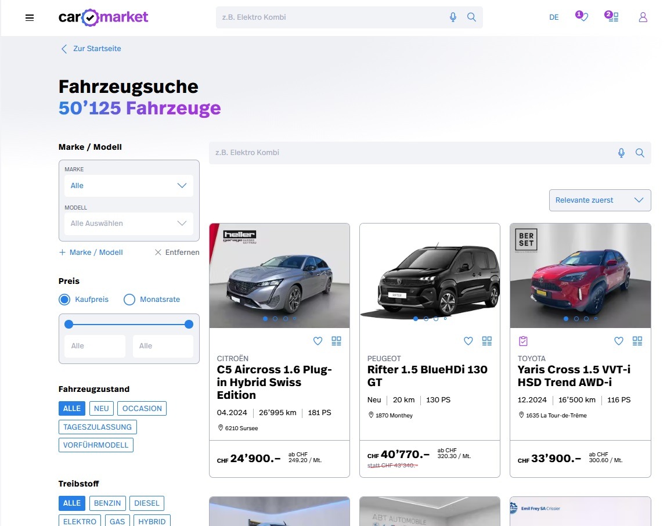
Task: Switch language via DE menu
Action: tap(554, 17)
